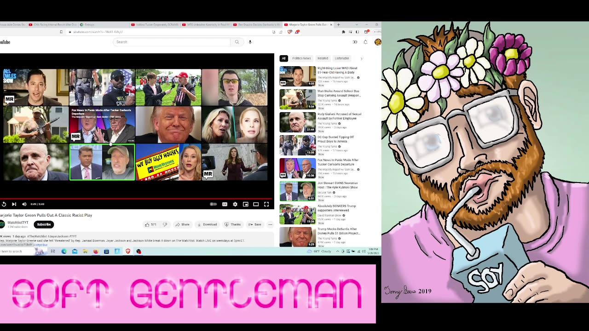Toggle the autoplay switch in player
The height and width of the screenshot is (331, 589).
tap(213, 204)
